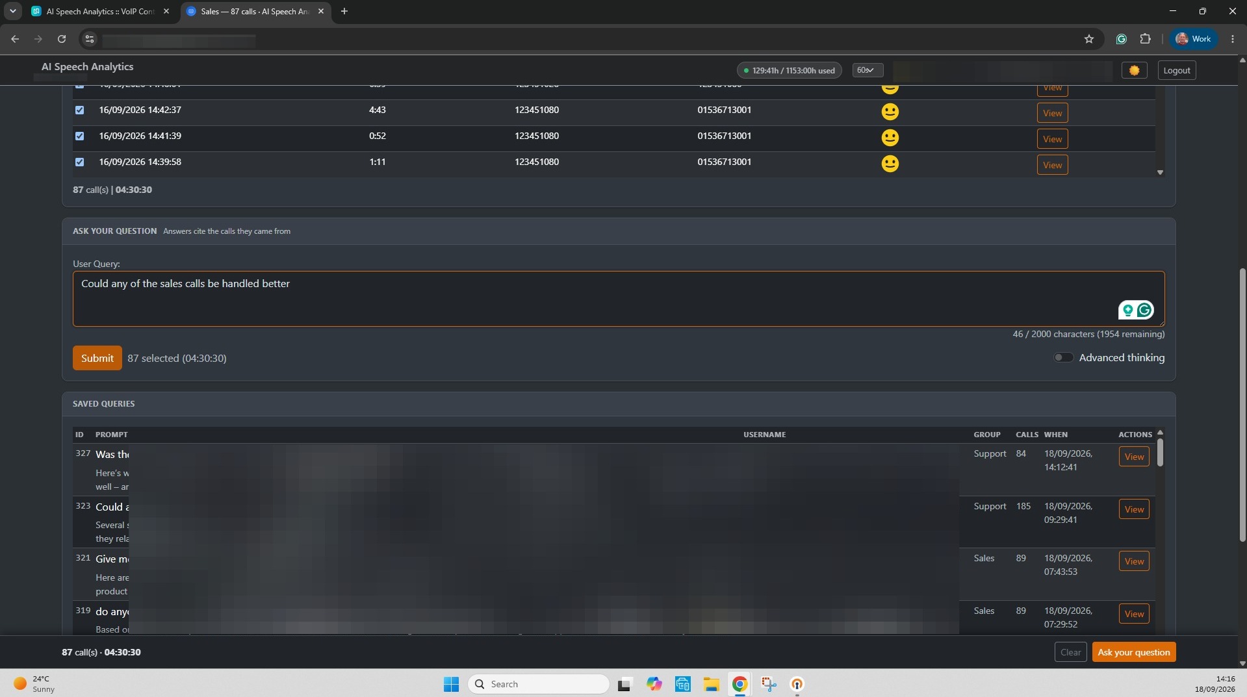Open a new browser tab

click(344, 11)
